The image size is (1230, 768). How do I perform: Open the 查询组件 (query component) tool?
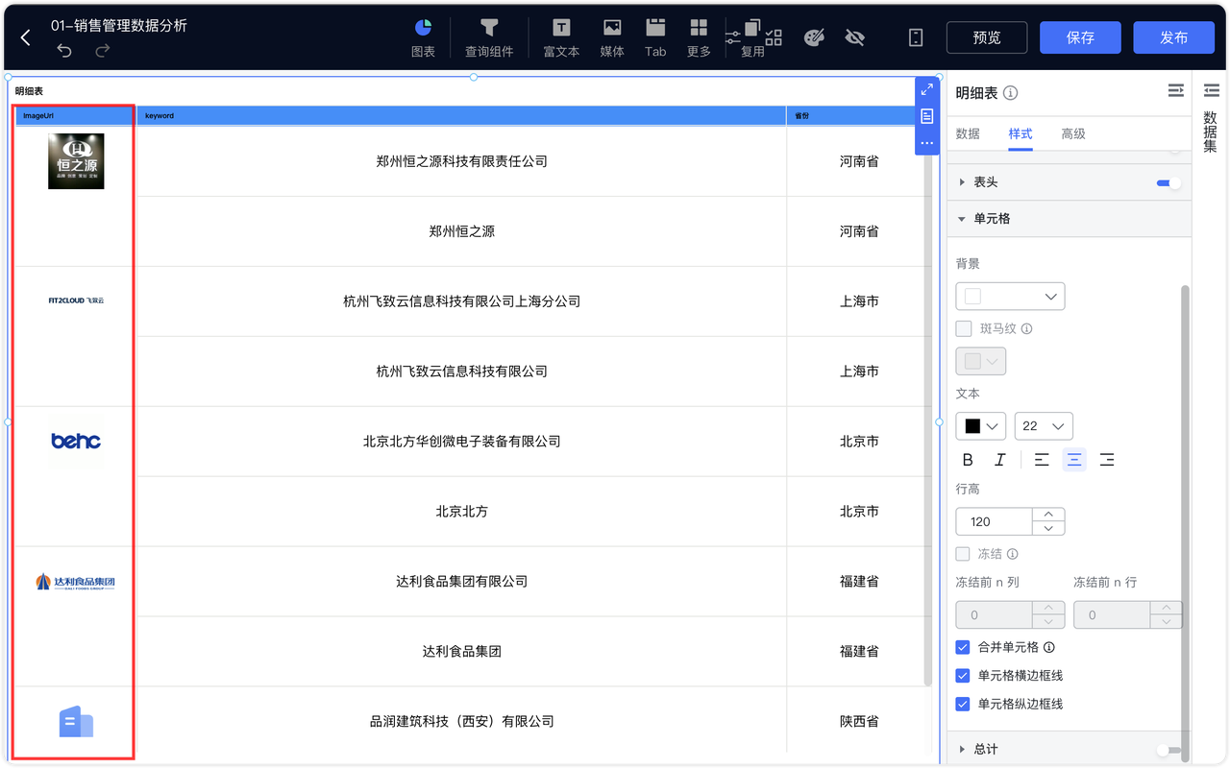click(489, 37)
